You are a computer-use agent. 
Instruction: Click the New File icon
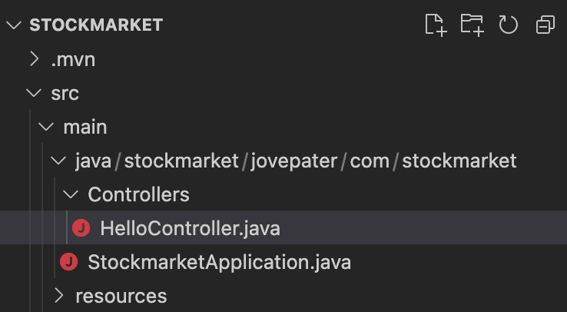(436, 25)
